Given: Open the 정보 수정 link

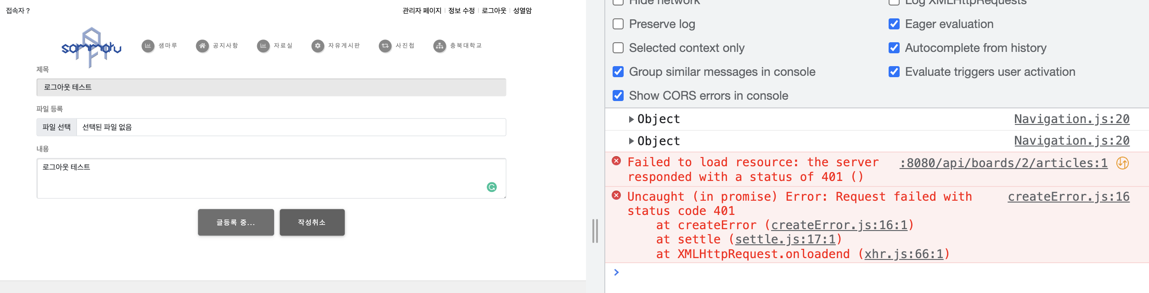Looking at the screenshot, I should click(x=461, y=11).
